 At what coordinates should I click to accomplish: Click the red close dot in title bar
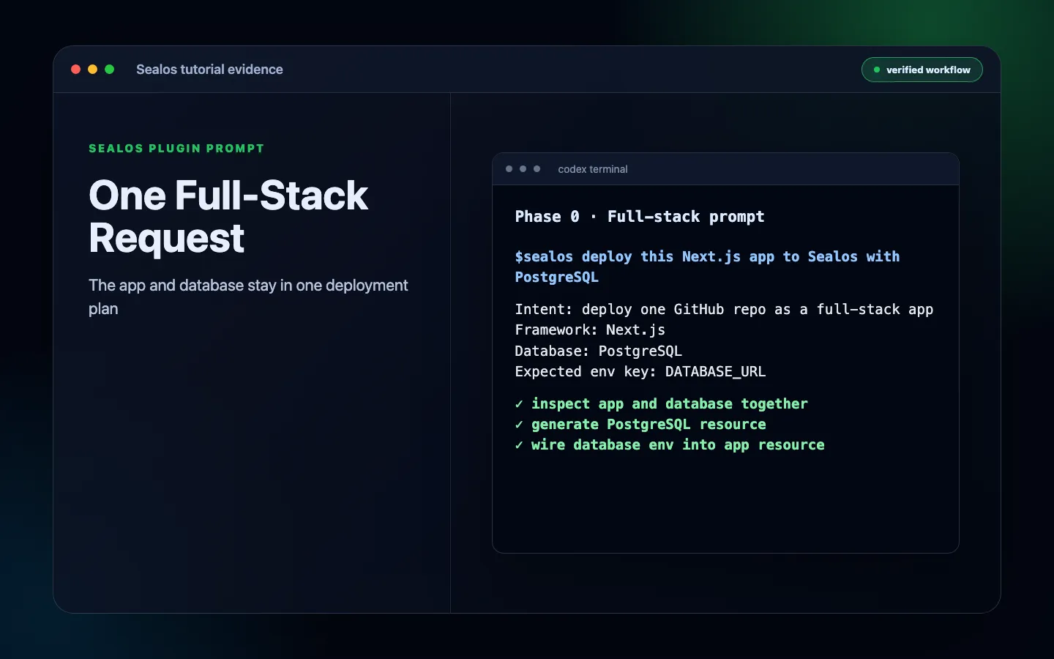75,70
